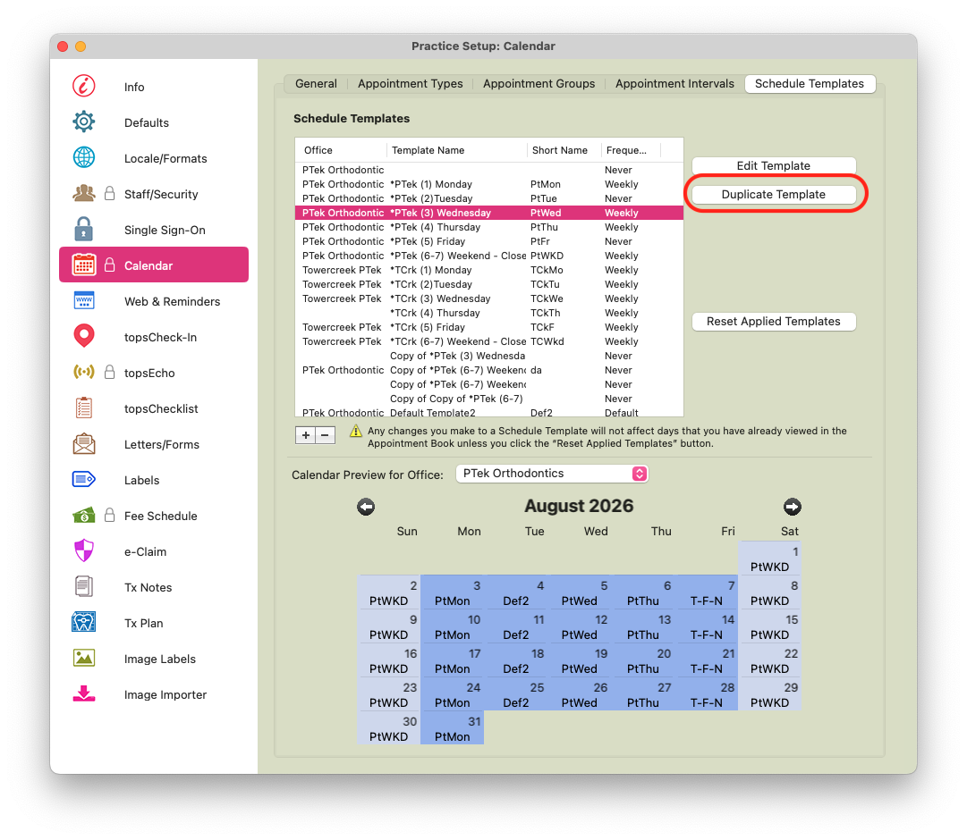967x840 pixels.
Task: Go to next month with right arrow
Action: click(793, 508)
